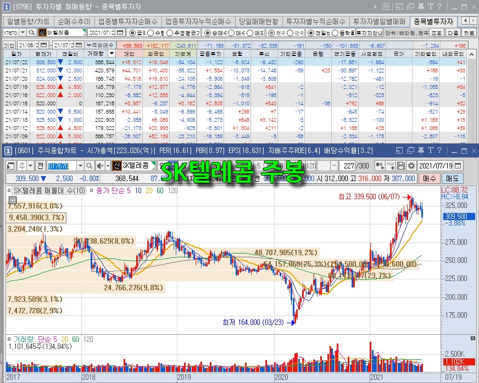479x383 pixels.
Task: Click the floppy disk save icon in chart toolbar
Action: pos(401,166)
